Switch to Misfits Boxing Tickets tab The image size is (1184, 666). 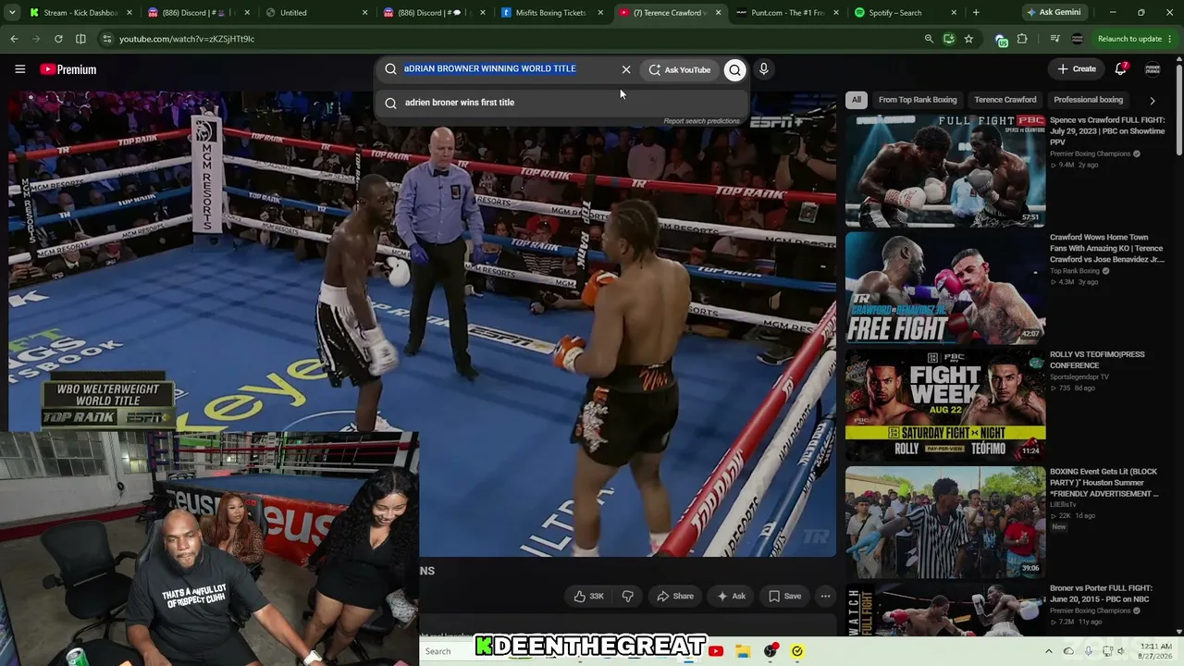click(x=550, y=13)
